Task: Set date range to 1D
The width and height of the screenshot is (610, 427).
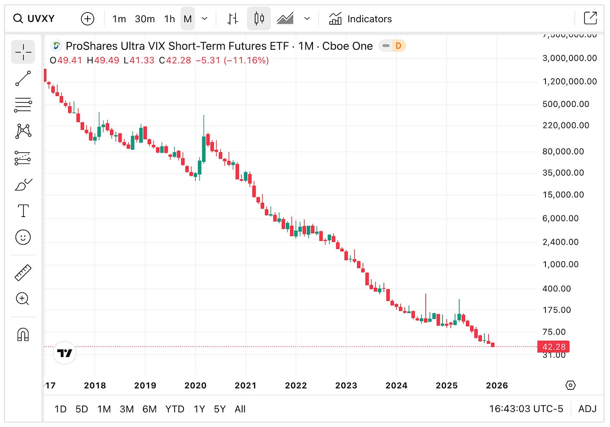Action: click(61, 409)
